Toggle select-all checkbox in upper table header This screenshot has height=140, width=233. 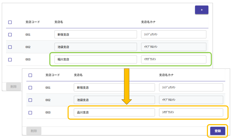(x=10, y=22)
